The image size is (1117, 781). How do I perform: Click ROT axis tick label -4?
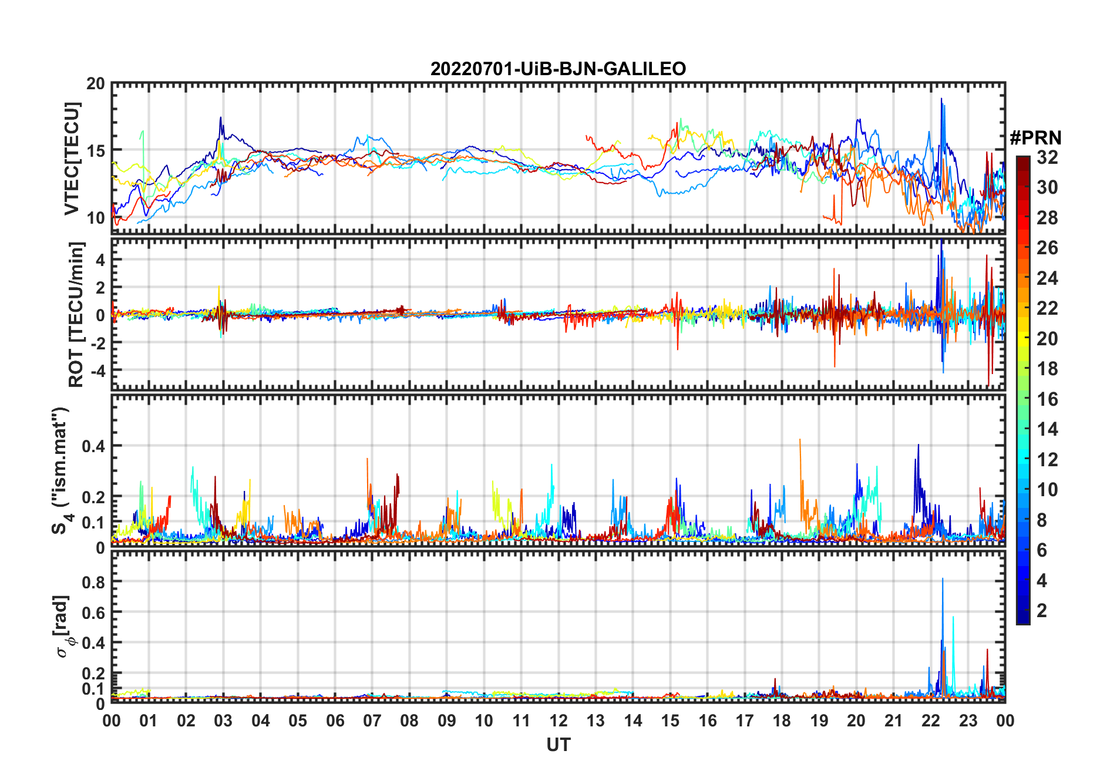pos(97,371)
